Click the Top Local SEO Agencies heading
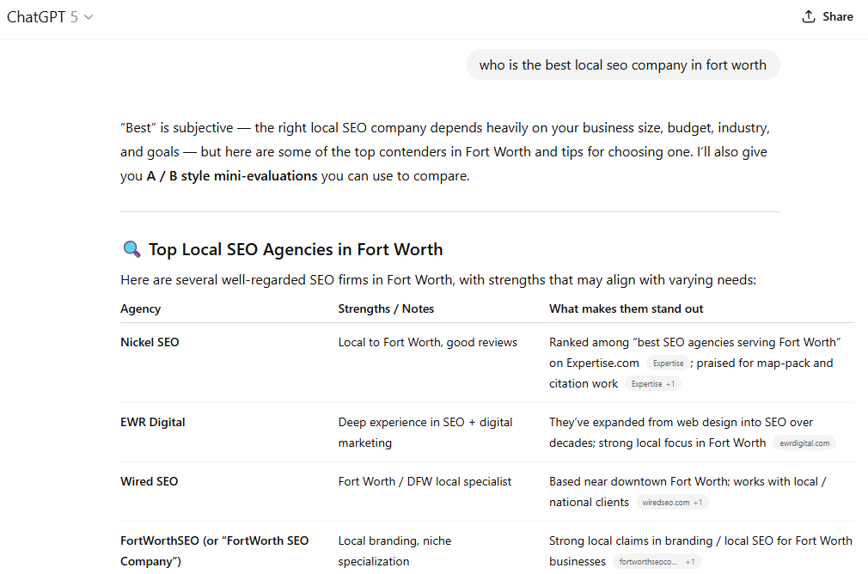The image size is (868, 574). coord(296,248)
